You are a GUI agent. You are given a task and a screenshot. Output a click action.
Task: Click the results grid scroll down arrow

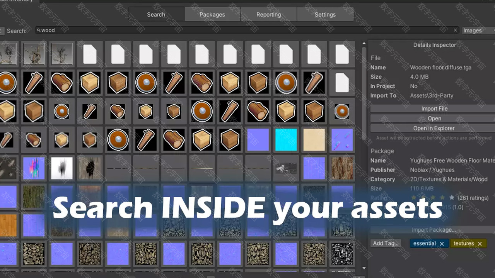[x=364, y=268]
